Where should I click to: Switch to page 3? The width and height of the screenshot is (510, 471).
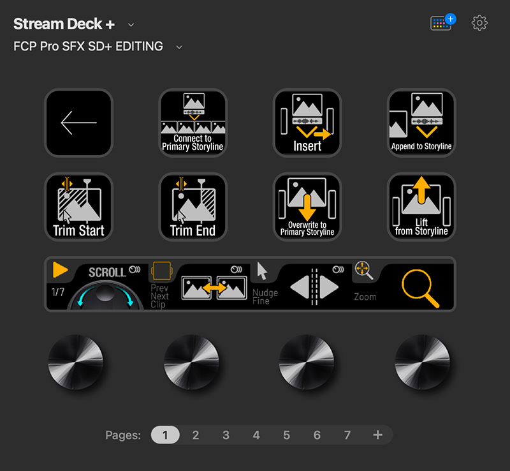(x=226, y=435)
